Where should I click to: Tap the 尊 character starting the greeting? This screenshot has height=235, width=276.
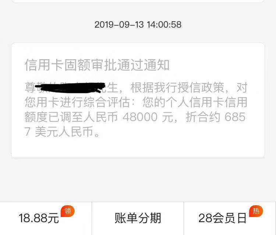(x=29, y=87)
